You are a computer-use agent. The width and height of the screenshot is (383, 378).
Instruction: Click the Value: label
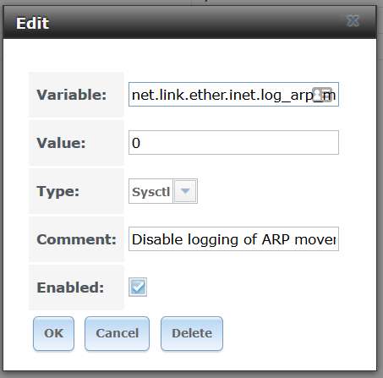pyautogui.click(x=61, y=143)
